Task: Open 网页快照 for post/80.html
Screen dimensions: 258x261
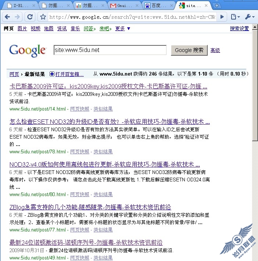Action: coord(80,194)
